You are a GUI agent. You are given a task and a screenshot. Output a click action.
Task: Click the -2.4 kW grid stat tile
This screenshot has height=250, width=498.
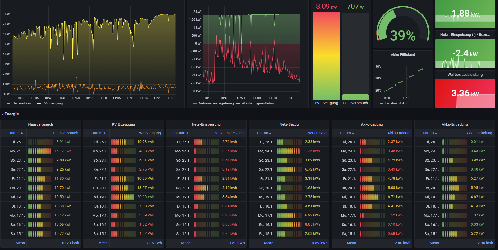pos(465,54)
